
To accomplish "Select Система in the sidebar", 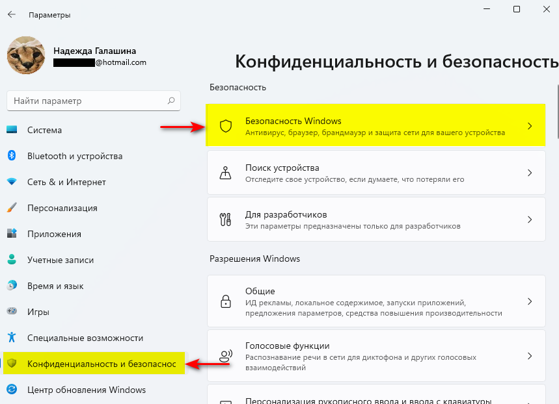I will (44, 130).
